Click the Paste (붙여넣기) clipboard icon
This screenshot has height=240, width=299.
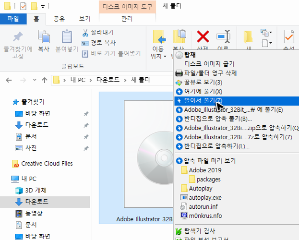[67, 36]
